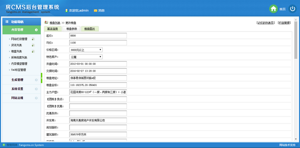Click the 功能导航 list icon
The image size is (300, 148).
[x=7, y=22]
